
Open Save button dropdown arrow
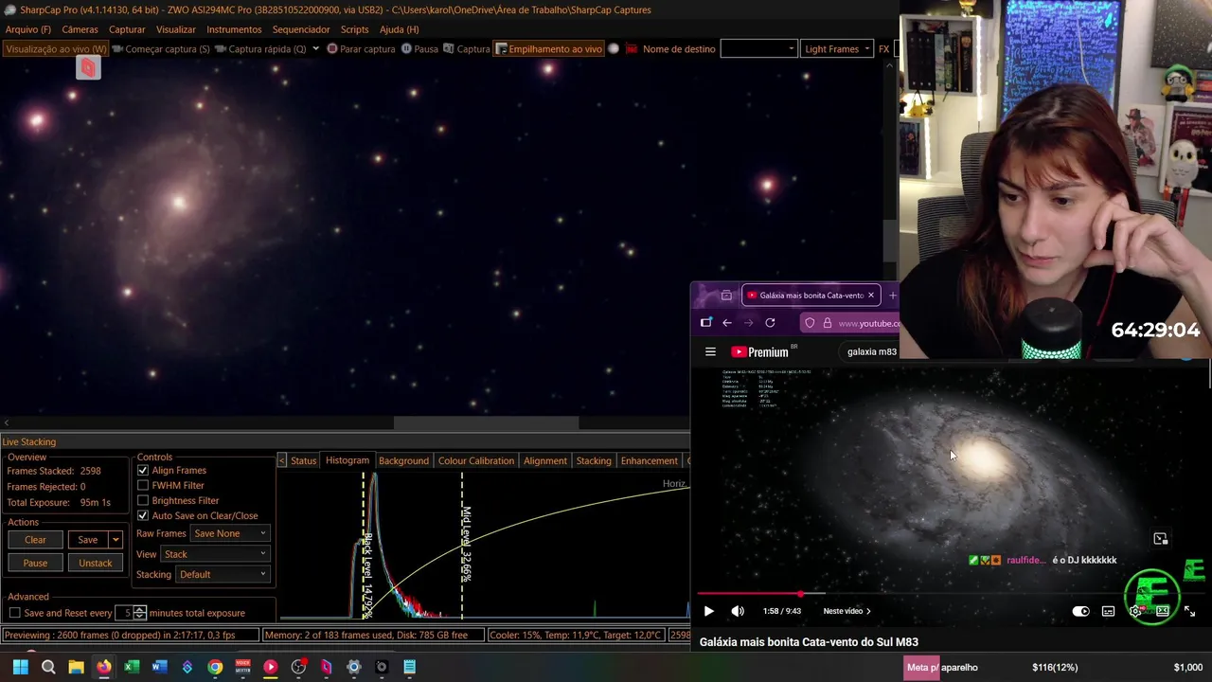point(116,540)
